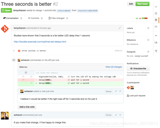Open the Code icon in right sidebar
The height and width of the screenshot is (128, 160).
click(156, 7)
